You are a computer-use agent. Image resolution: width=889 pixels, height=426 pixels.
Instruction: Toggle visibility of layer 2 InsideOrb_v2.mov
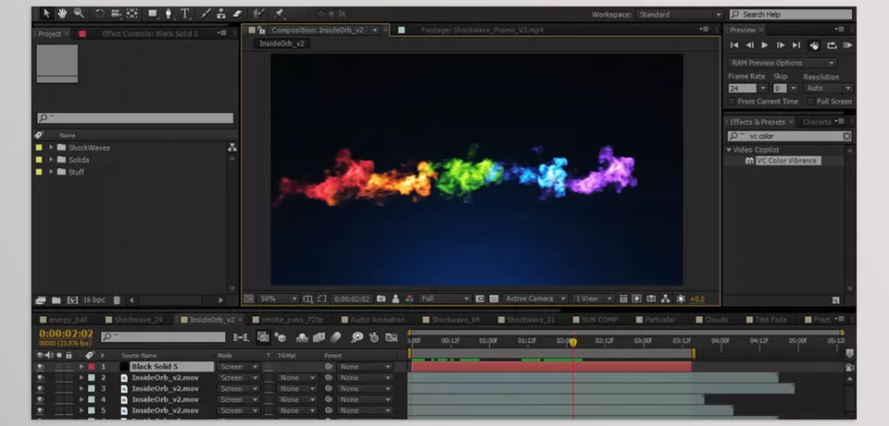click(40, 378)
